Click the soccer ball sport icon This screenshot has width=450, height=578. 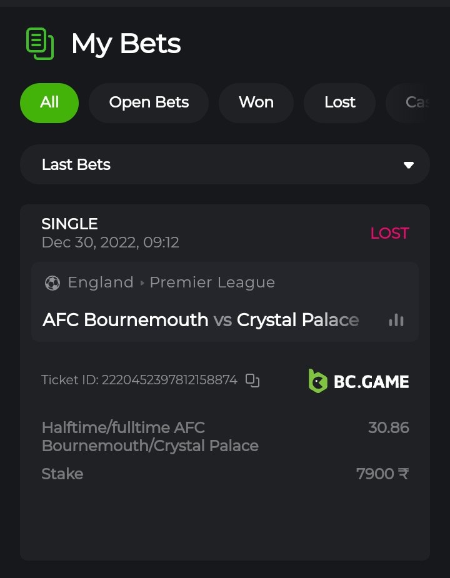click(52, 283)
